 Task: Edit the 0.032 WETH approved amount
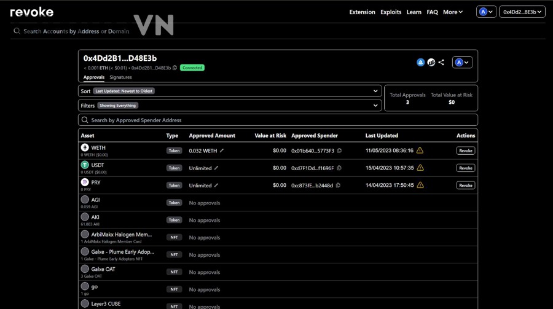(x=222, y=151)
